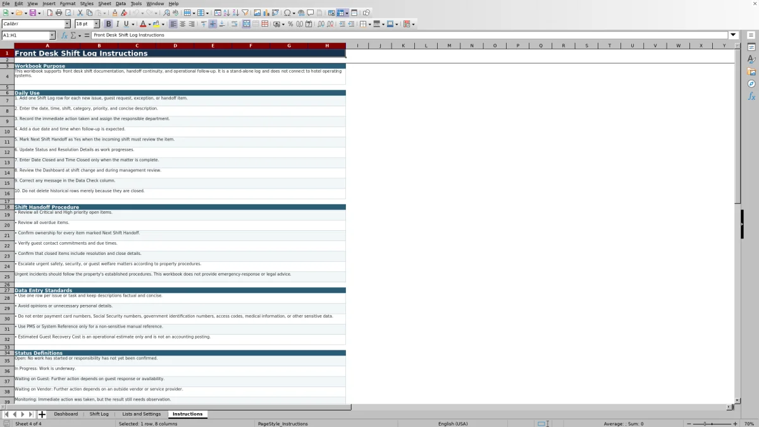Click the Name Box showing A1:H1

25,35
